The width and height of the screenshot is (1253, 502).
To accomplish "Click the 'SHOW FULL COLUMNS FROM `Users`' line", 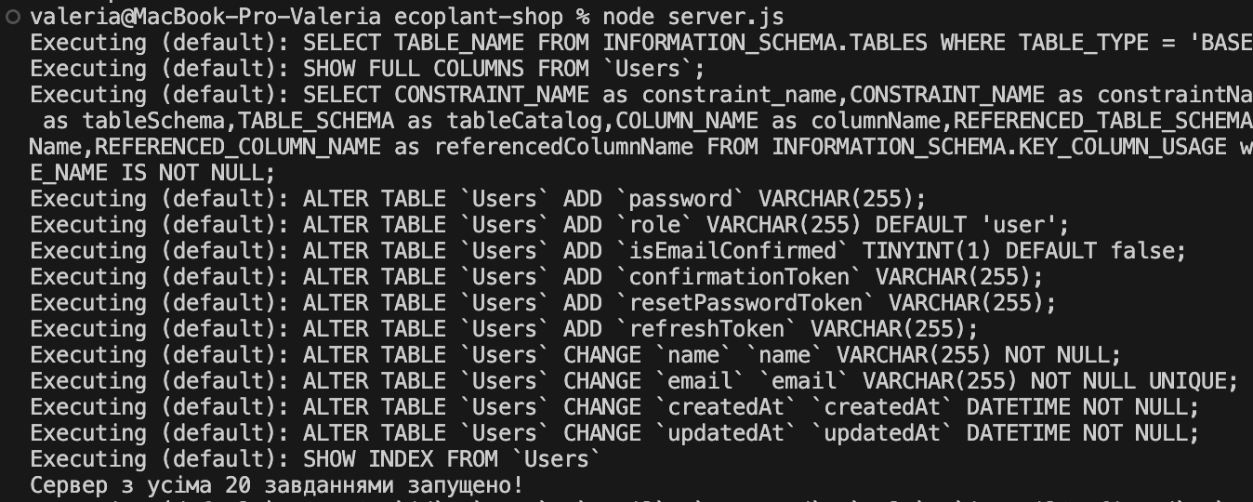I will coord(368,69).
